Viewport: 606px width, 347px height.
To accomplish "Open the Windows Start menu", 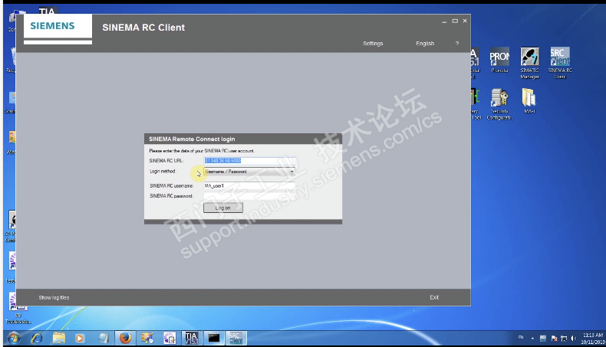I will [x=14, y=338].
